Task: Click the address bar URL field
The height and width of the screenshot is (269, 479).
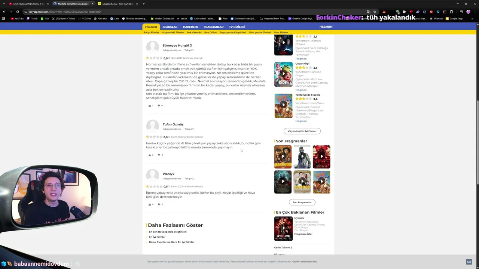Action: point(195,12)
